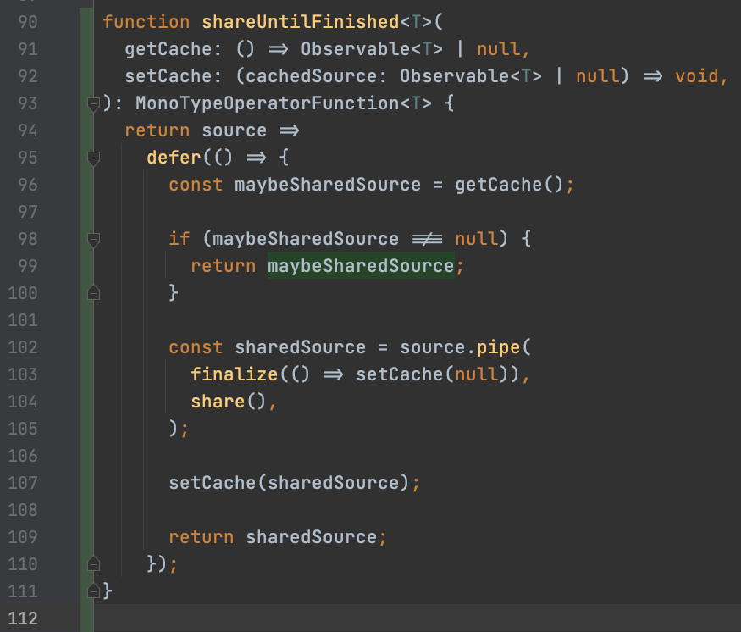The height and width of the screenshot is (632, 741).
Task: Click the highlighted maybeSharedSource on line 99
Action: pyautogui.click(x=361, y=266)
